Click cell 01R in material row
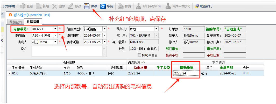 pyautogui.click(x=20, y=73)
